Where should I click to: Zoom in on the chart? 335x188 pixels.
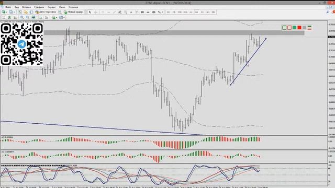[x=22, y=17]
